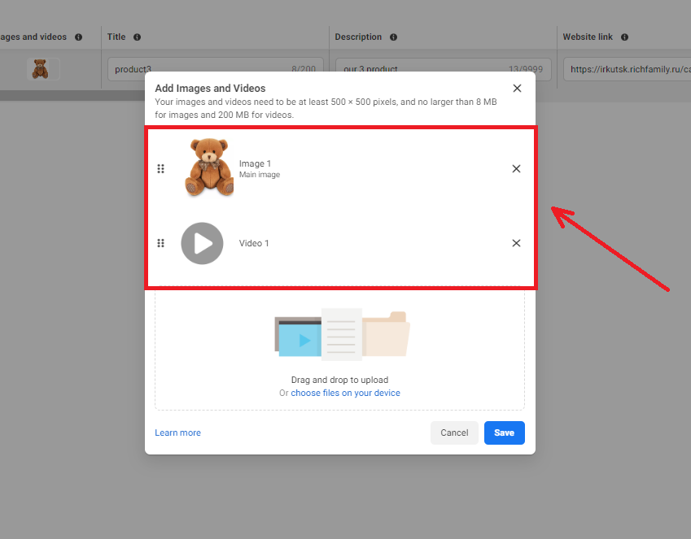691x539 pixels.
Task: Click 'Drag and drop to upload' text
Action: point(339,380)
